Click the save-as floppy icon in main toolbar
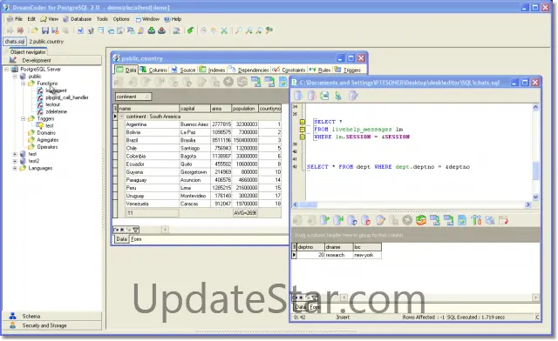The width and height of the screenshot is (558, 341). click(x=55, y=30)
